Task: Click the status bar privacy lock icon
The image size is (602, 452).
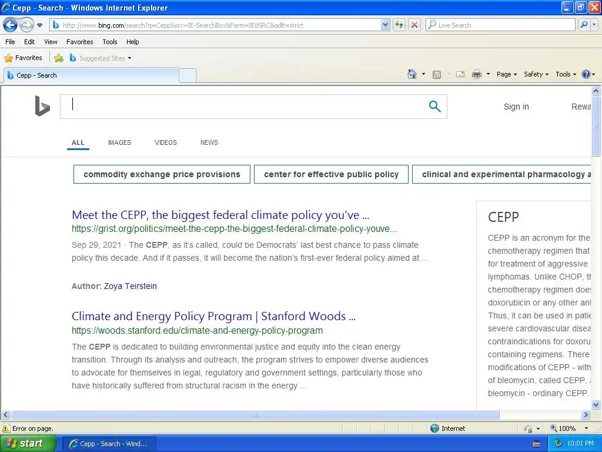Action: [529, 428]
